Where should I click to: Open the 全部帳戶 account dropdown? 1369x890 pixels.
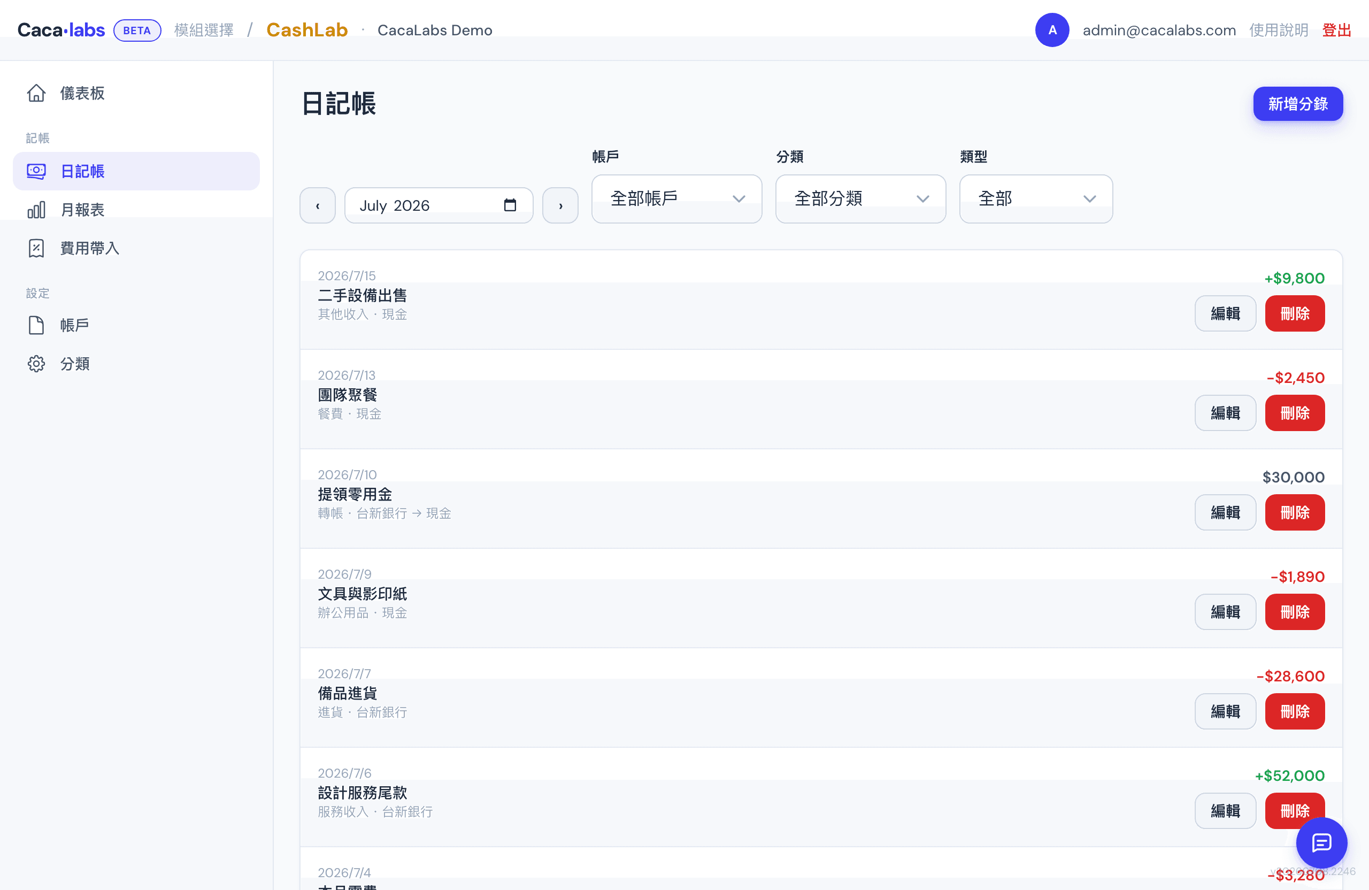676,199
